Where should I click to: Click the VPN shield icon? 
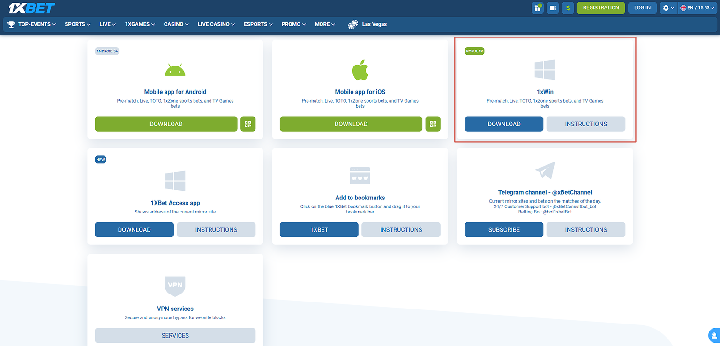175,286
